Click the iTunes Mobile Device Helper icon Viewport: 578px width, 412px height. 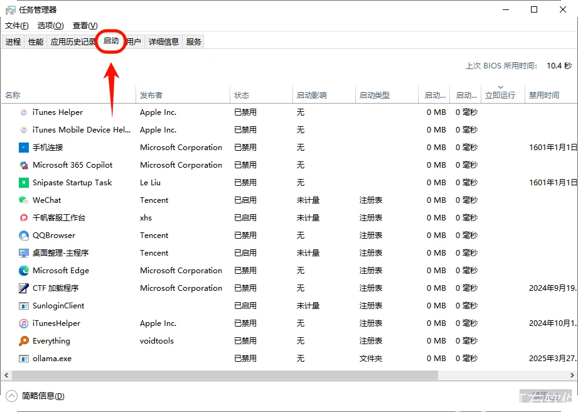point(24,130)
